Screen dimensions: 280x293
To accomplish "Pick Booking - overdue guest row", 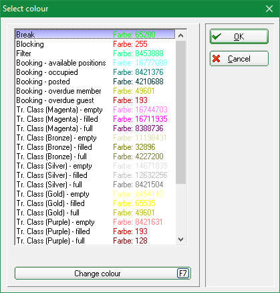I will coord(96,100).
